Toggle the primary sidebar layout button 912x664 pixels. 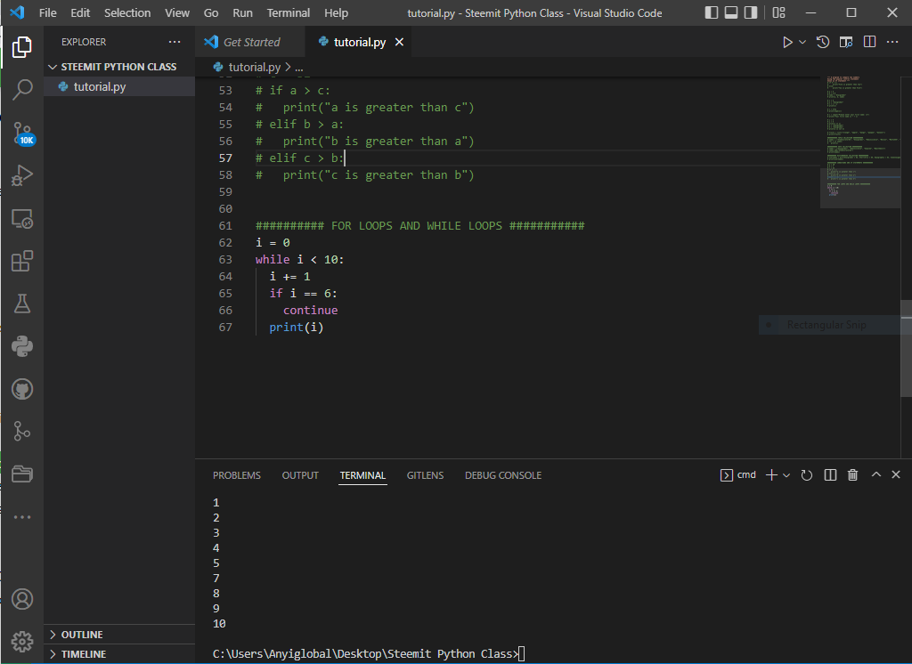click(711, 13)
